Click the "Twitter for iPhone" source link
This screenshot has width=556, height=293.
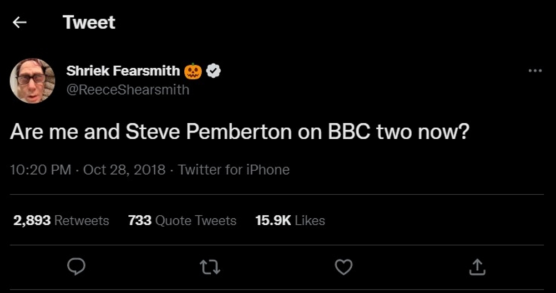click(233, 170)
